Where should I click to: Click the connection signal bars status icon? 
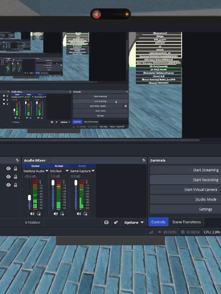[x=151, y=232]
